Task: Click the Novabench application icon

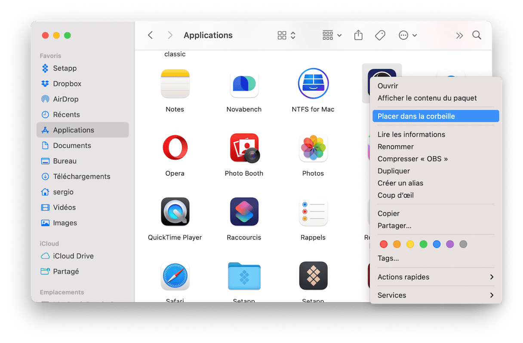Action: click(244, 83)
